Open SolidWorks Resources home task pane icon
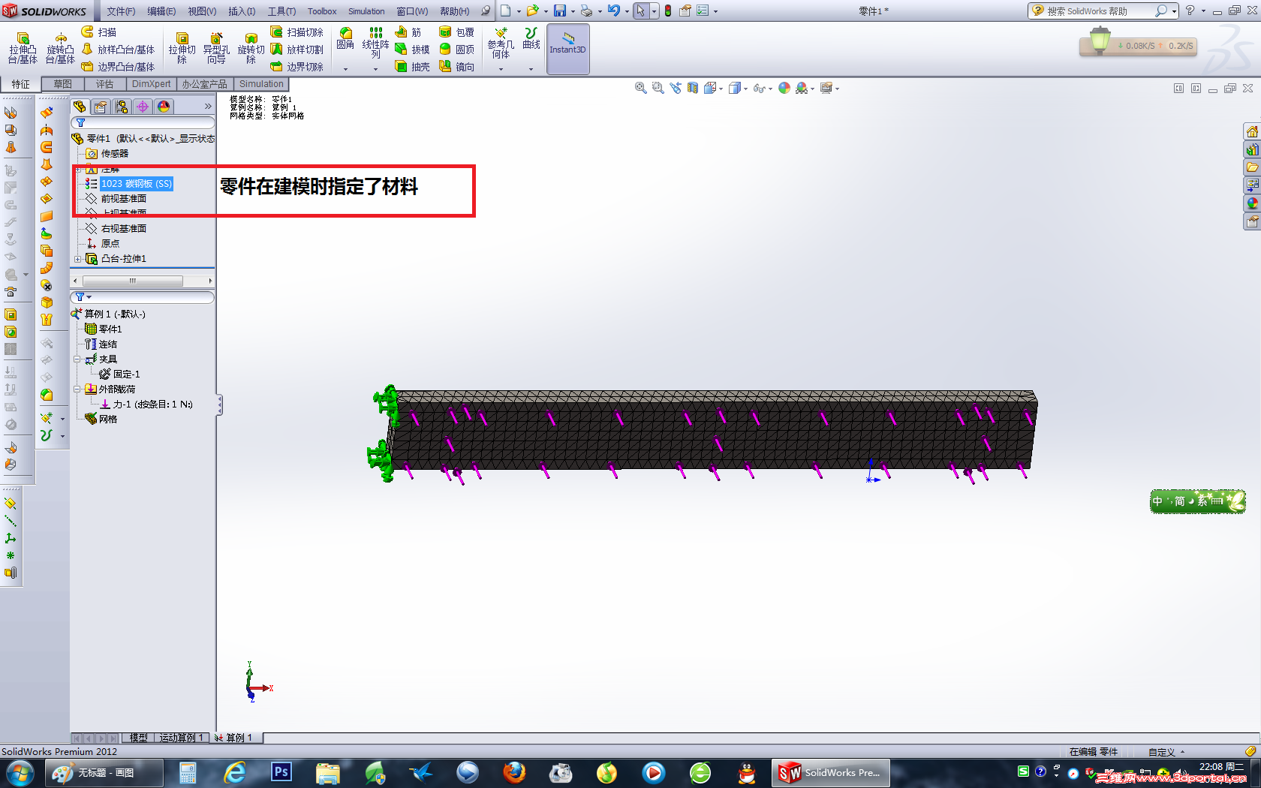Image resolution: width=1261 pixels, height=788 pixels. pos(1252,131)
